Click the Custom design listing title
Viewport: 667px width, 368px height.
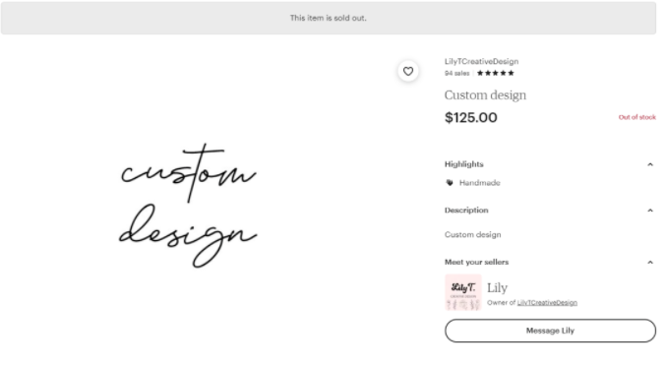click(485, 94)
